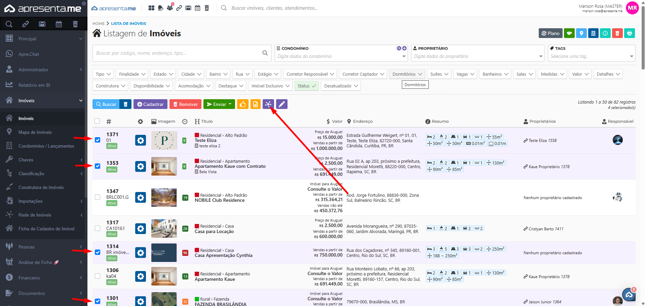Open the green handshake button in header
The height and width of the screenshot is (306, 645).
569,33
